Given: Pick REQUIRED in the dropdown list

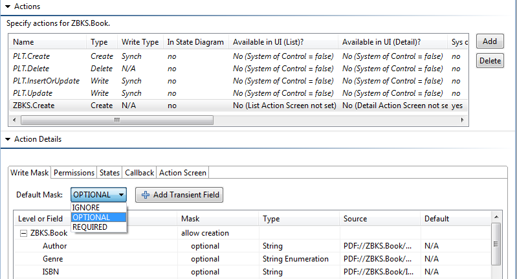Looking at the screenshot, I should coord(89,227).
